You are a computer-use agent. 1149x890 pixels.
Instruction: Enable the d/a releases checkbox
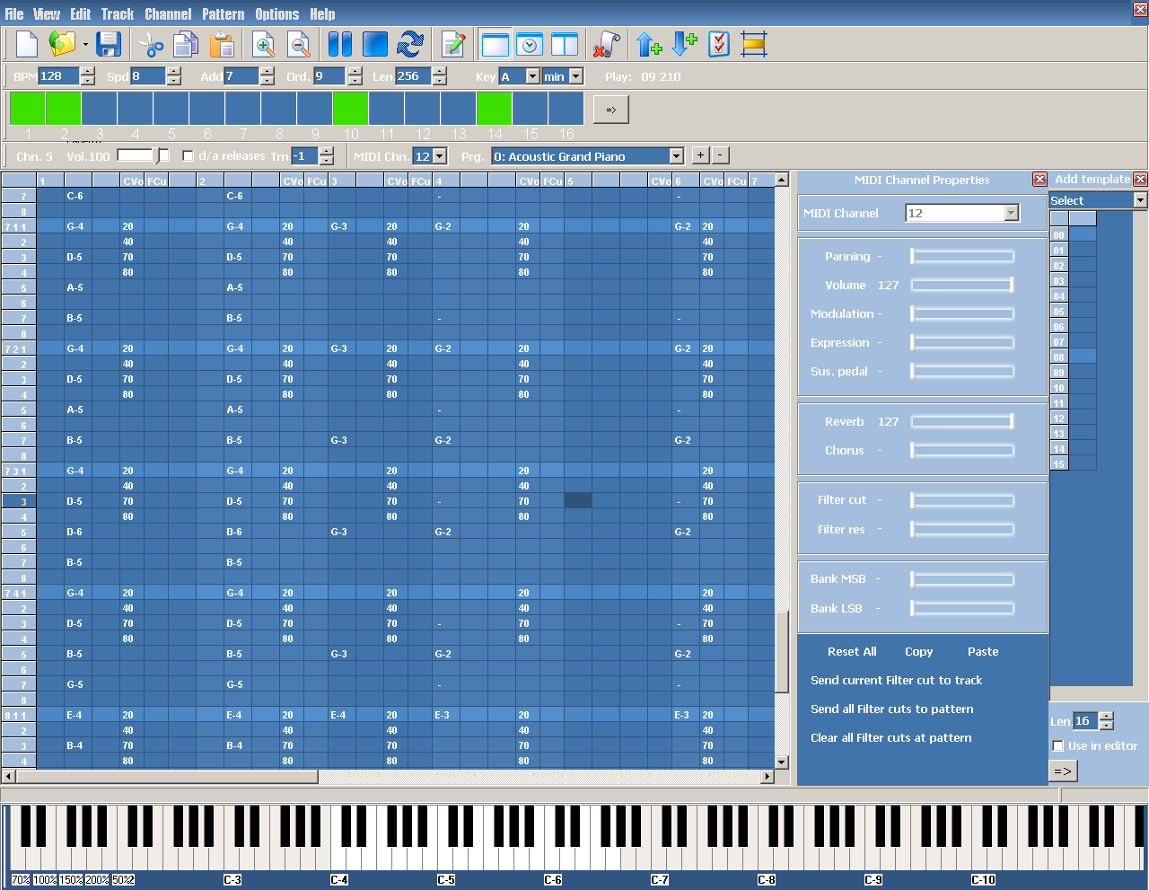189,156
